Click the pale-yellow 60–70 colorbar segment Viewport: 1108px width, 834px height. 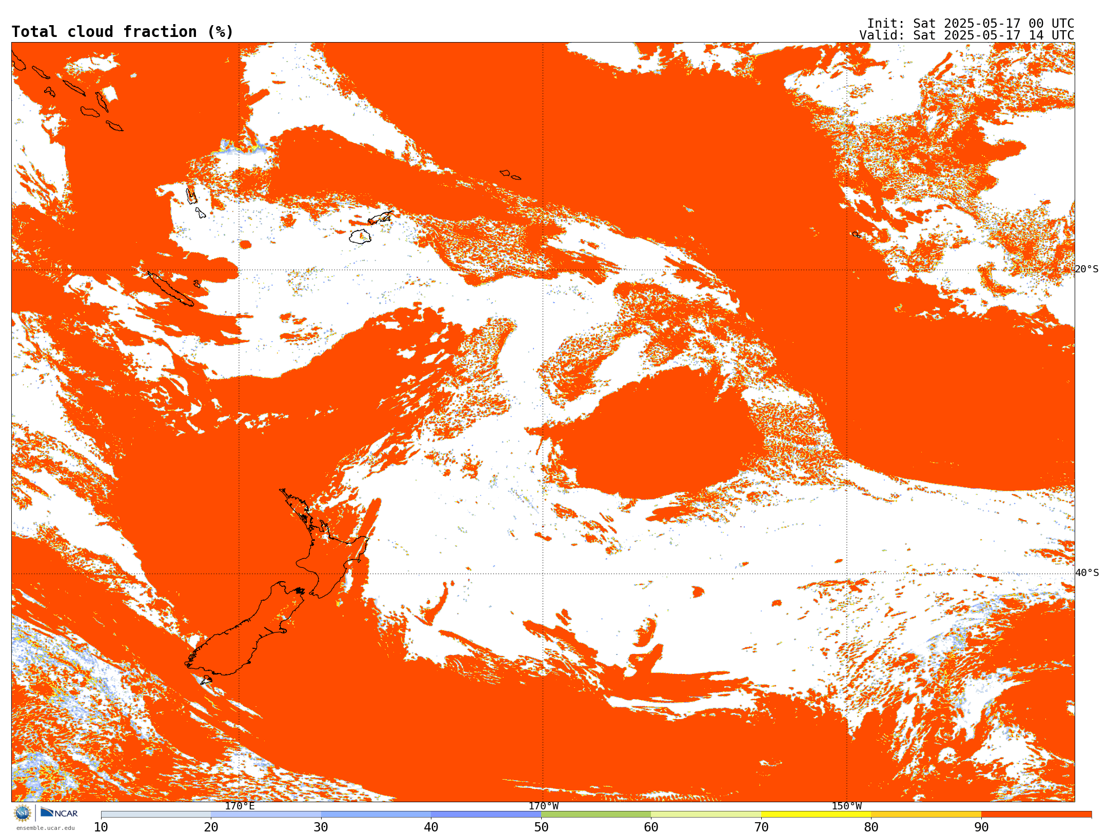[x=706, y=815]
